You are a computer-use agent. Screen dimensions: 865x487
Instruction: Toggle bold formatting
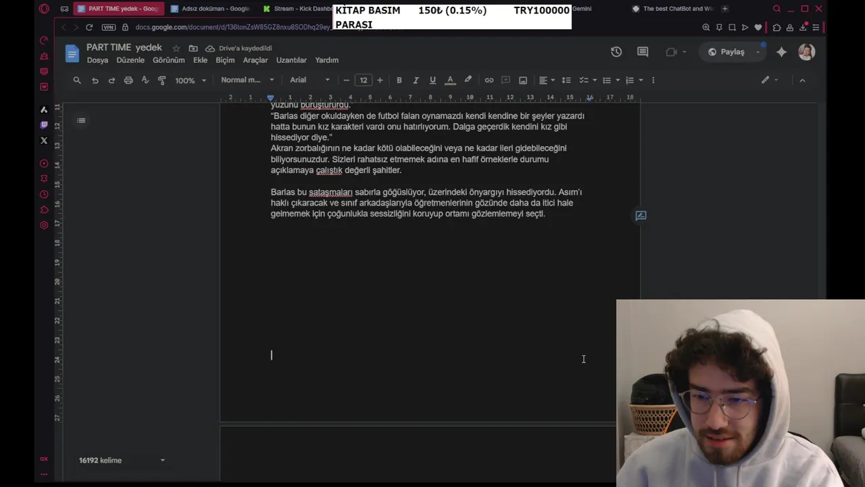399,80
